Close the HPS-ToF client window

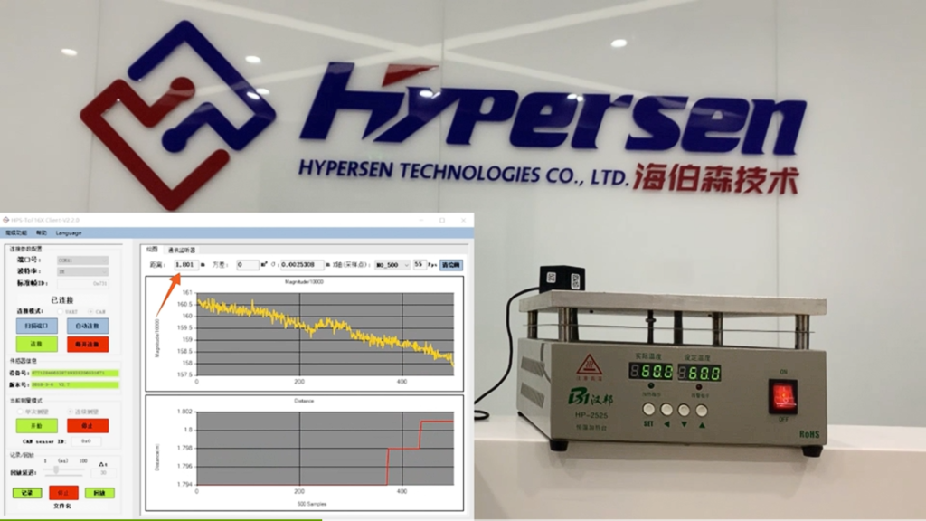click(x=463, y=220)
